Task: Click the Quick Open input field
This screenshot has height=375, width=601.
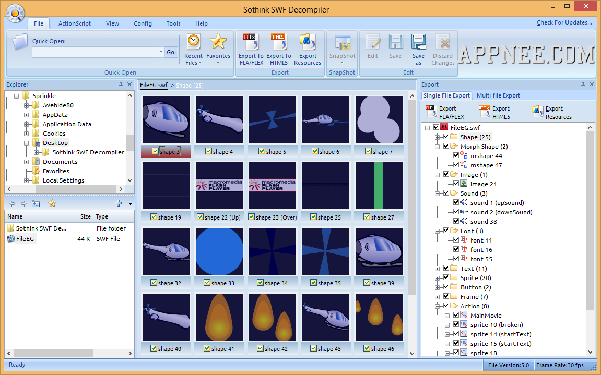Action: coord(95,52)
